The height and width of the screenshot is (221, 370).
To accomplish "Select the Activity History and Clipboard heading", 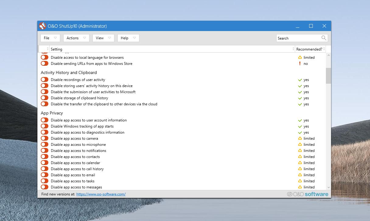I will (x=69, y=72).
